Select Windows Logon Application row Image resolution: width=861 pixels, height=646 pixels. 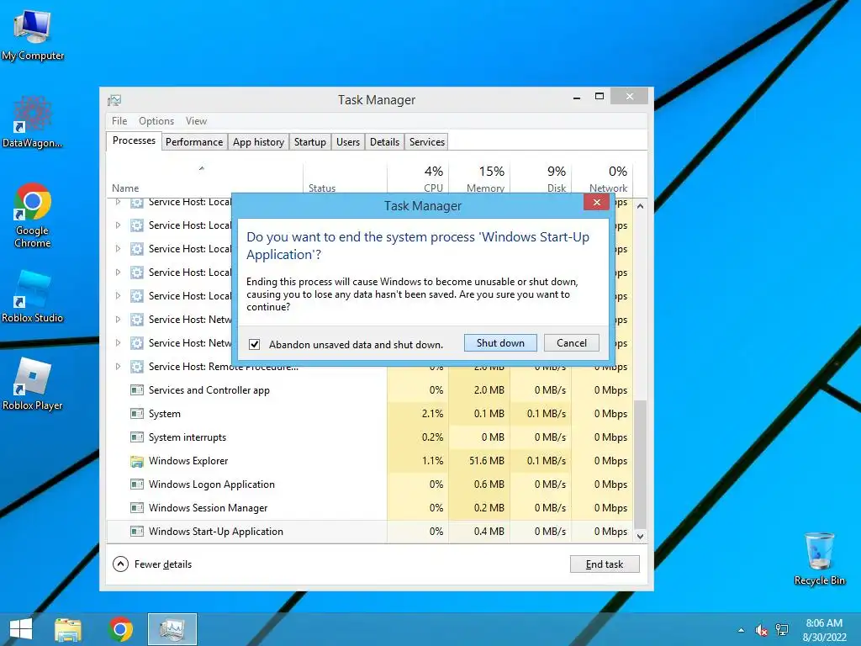tap(370, 484)
